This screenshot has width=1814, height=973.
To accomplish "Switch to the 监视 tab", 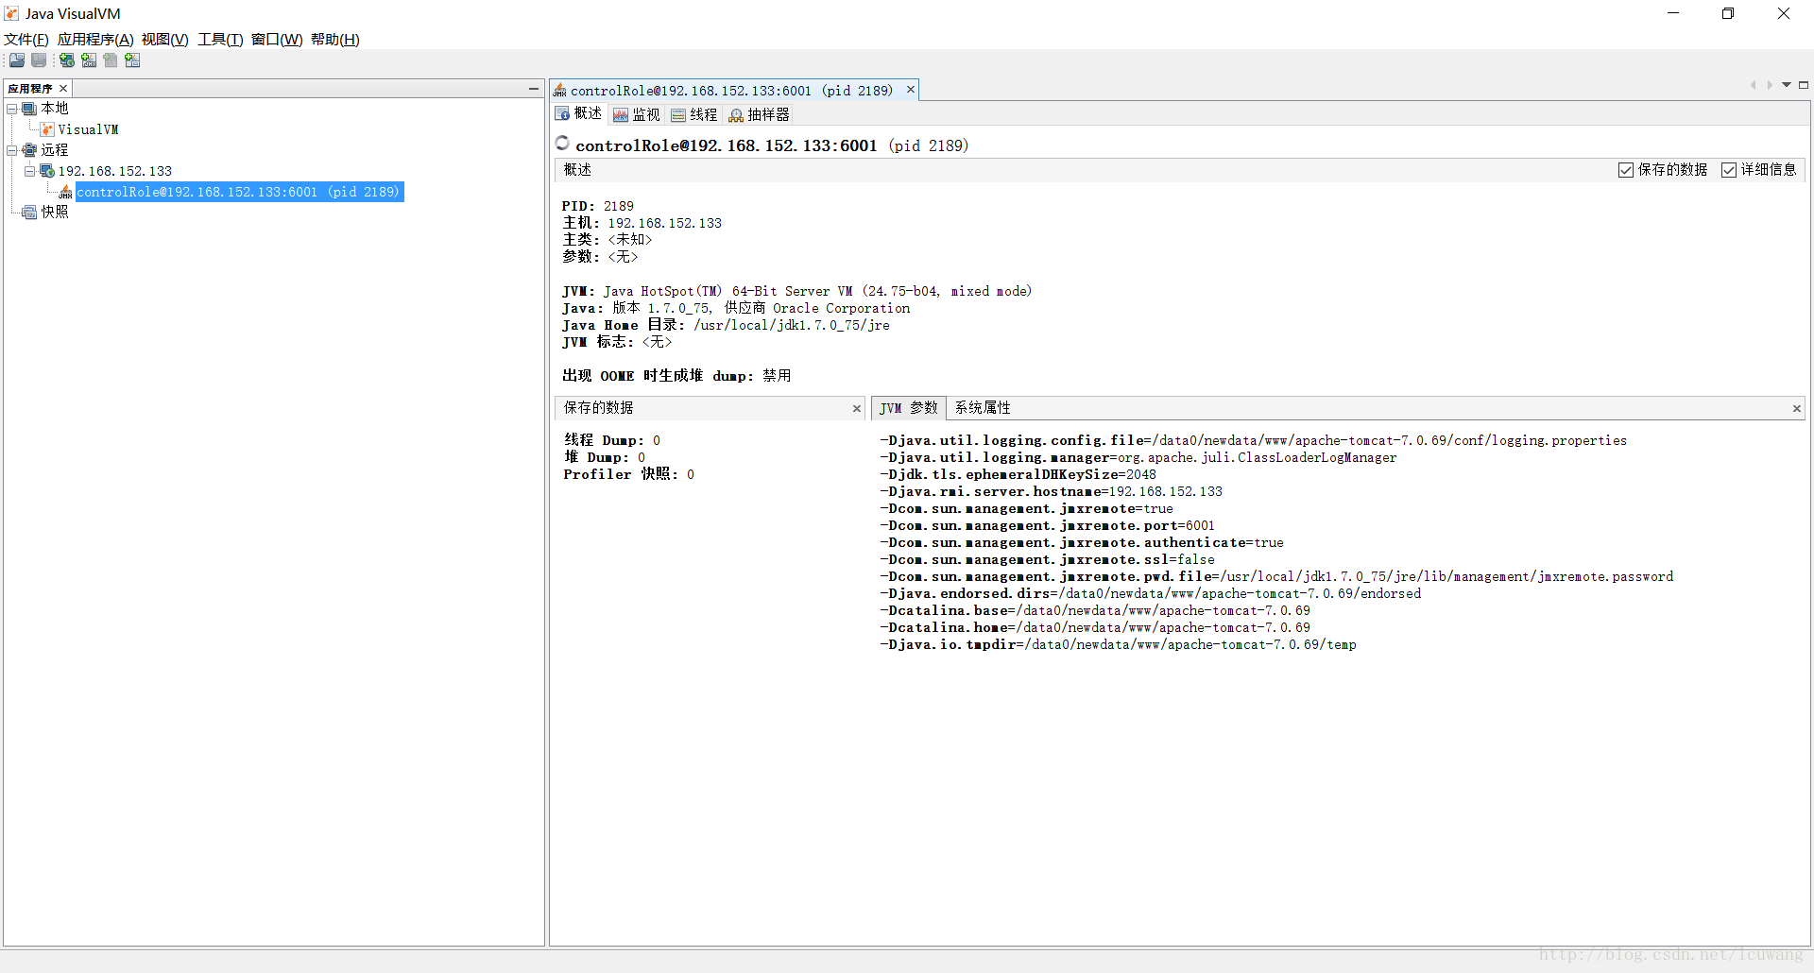I will coord(638,115).
